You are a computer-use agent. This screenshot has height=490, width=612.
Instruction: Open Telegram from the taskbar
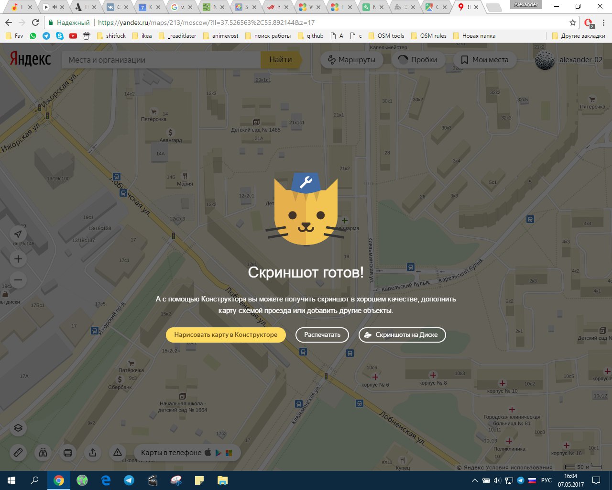coord(129,480)
